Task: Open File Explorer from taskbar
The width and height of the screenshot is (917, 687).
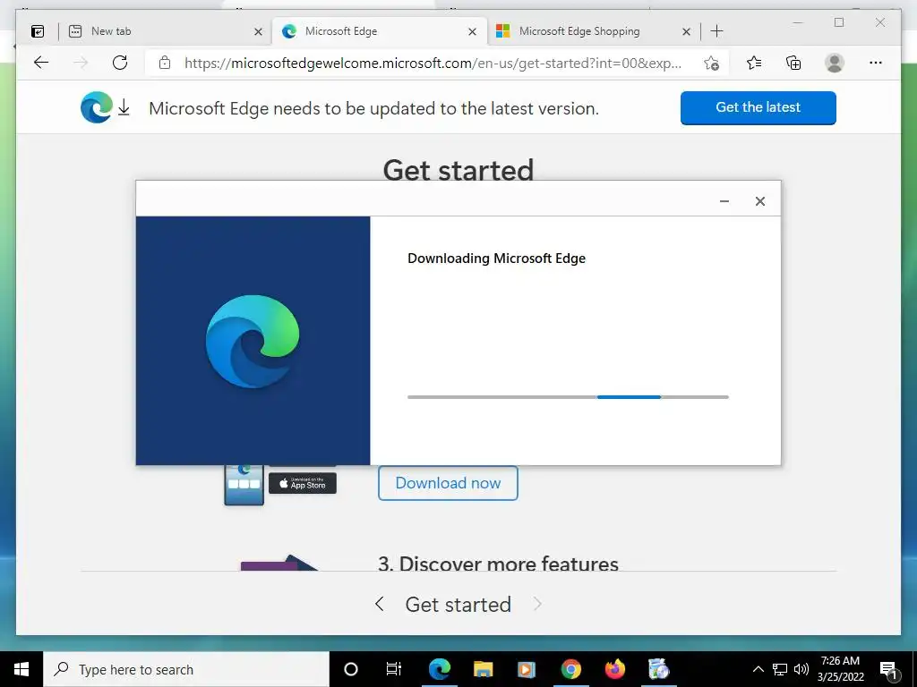Action: pyautogui.click(x=483, y=669)
